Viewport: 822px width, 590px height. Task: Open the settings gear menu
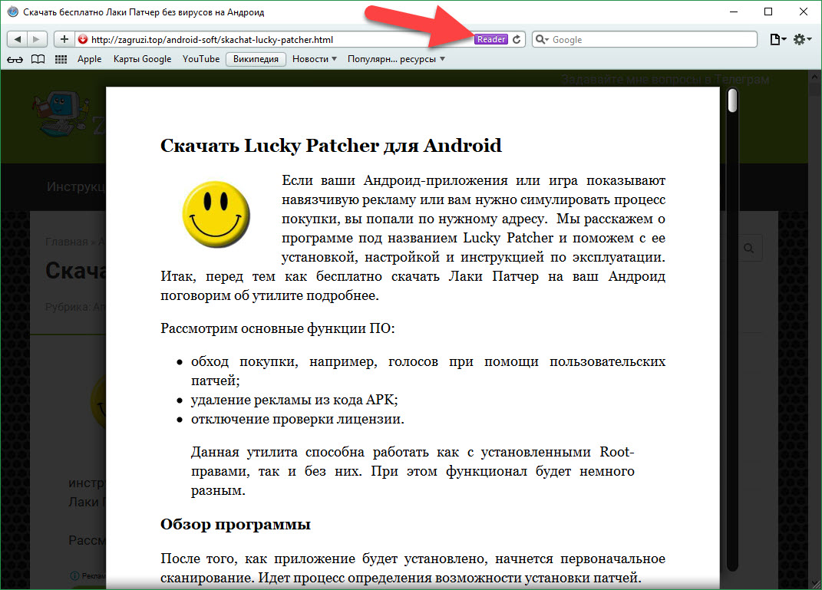coord(802,39)
